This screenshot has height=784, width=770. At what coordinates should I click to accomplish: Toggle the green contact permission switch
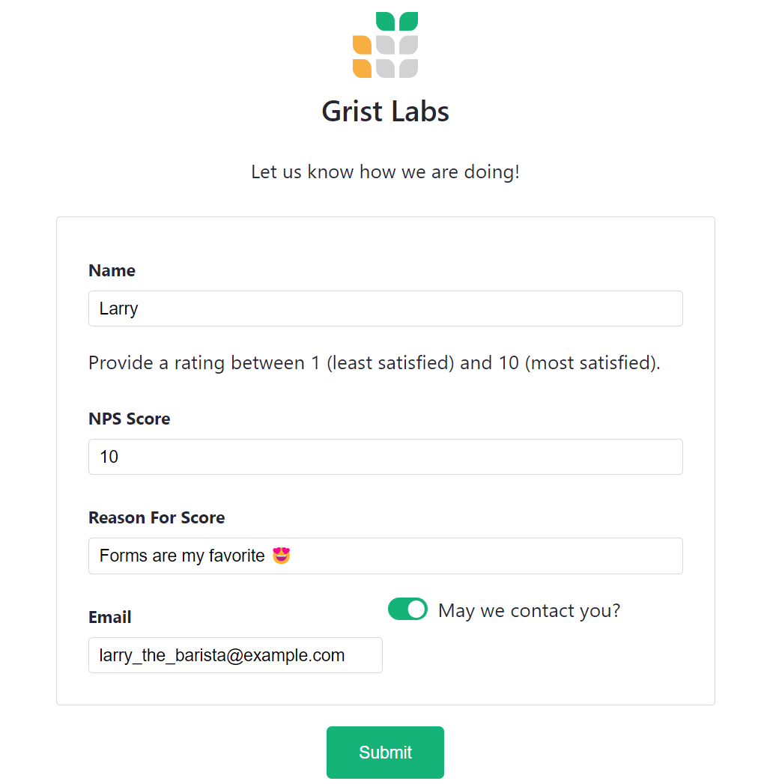(x=407, y=609)
